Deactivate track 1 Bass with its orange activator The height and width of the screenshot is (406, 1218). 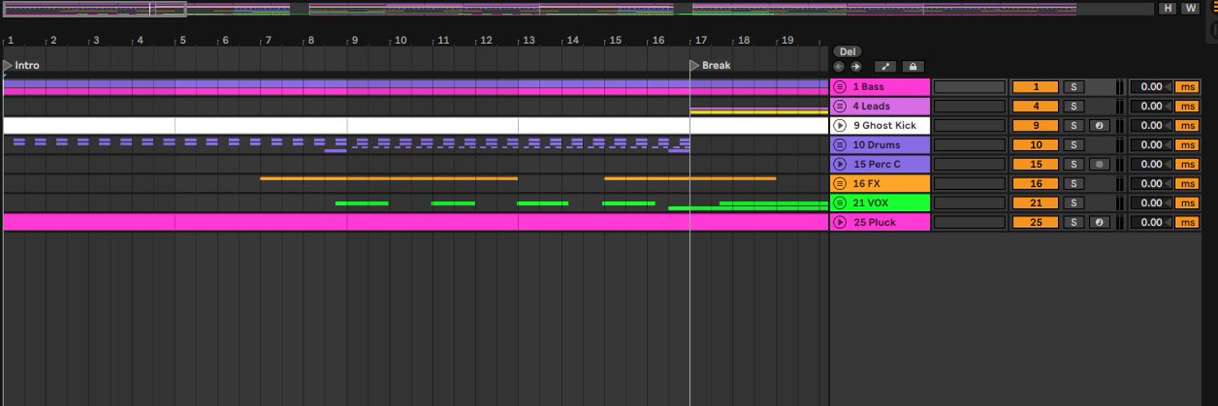pyautogui.click(x=1035, y=87)
